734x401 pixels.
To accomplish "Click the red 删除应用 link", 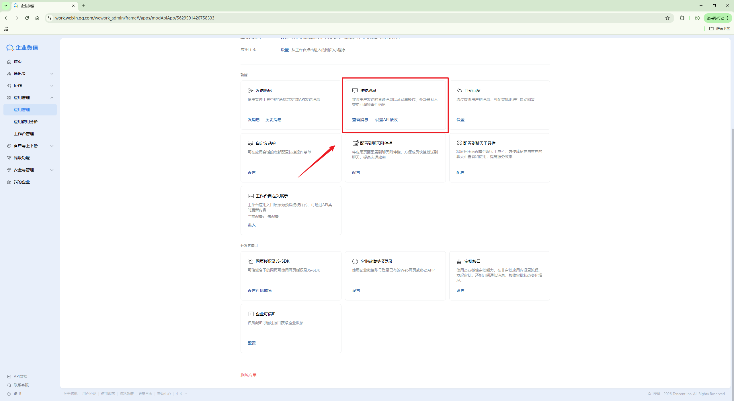I will coord(249,375).
